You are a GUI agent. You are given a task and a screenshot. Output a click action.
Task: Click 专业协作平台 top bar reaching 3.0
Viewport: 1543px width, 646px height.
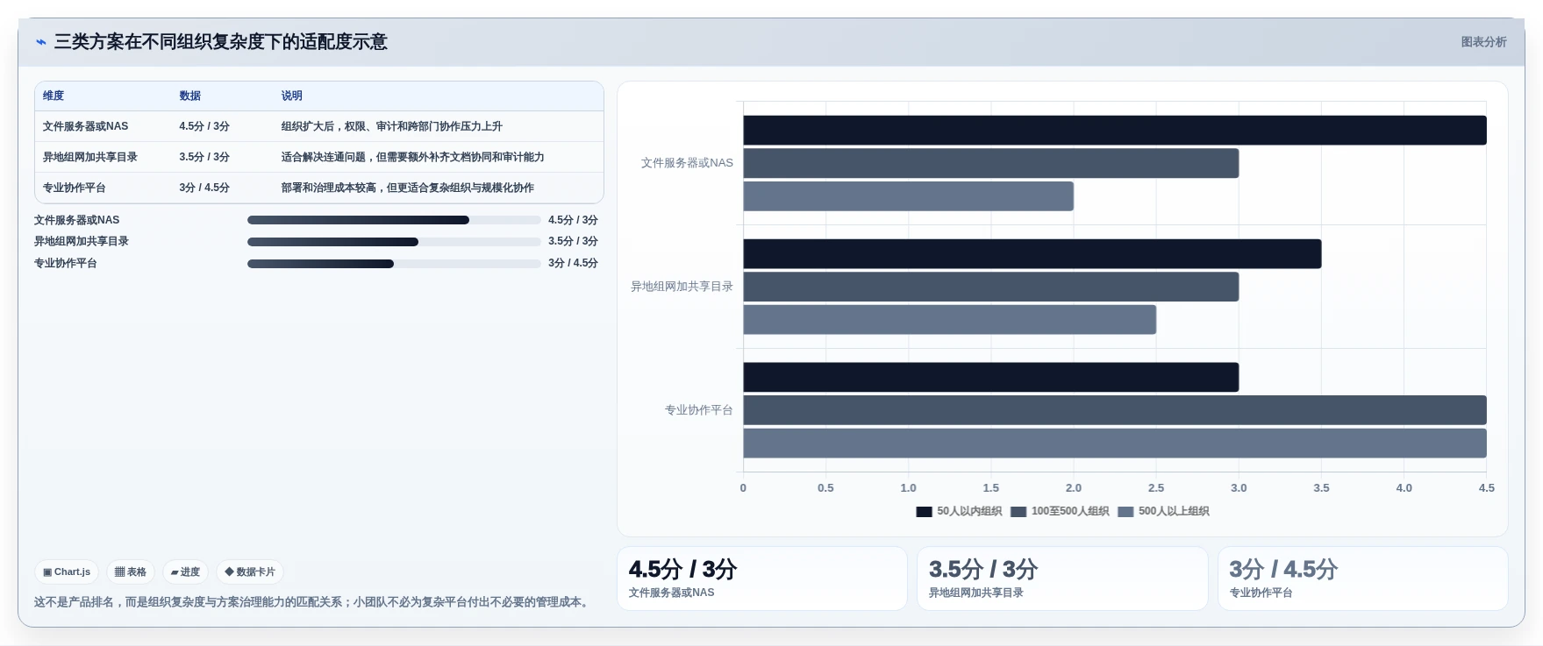(991, 378)
